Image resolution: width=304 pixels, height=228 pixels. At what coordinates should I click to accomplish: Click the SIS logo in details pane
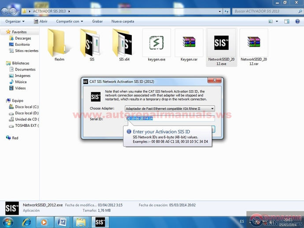12,208
